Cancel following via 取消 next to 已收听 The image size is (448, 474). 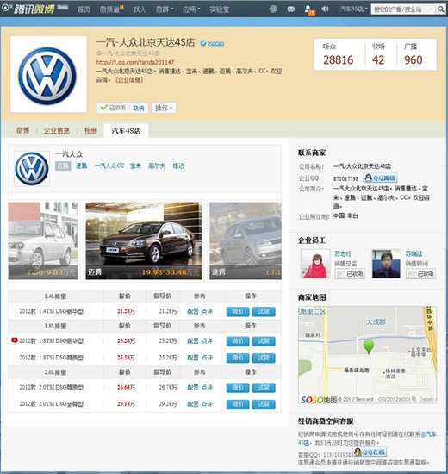pyautogui.click(x=138, y=108)
